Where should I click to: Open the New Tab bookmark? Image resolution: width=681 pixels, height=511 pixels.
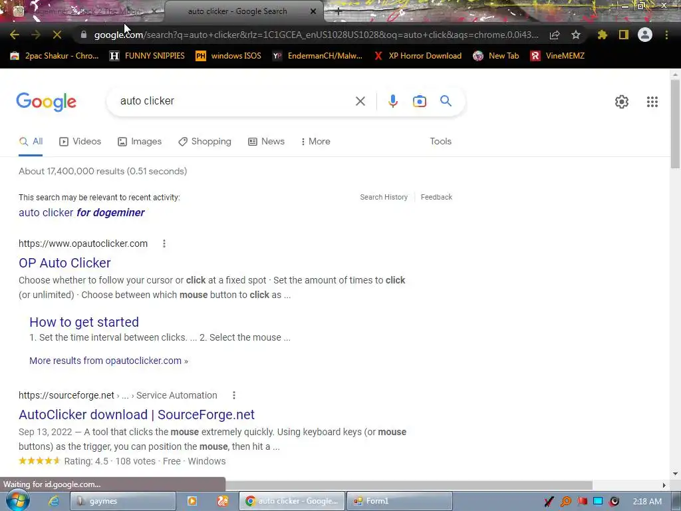coord(496,56)
